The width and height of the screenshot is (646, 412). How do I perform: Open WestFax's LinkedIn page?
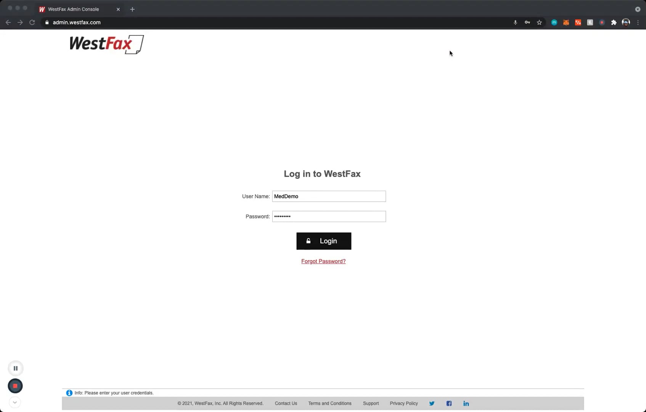466,403
